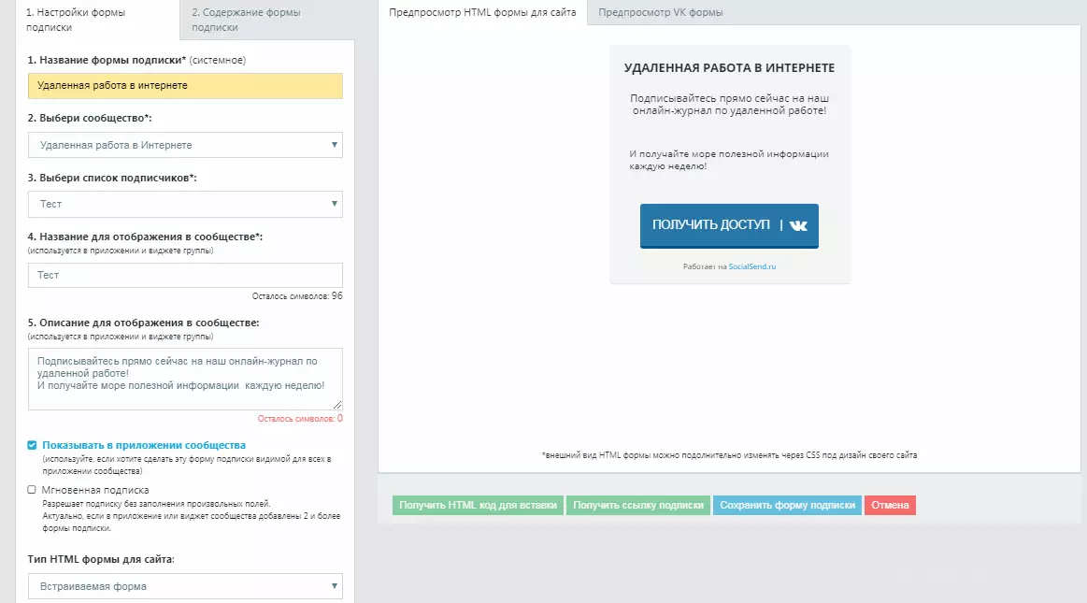This screenshot has width=1087, height=603.
Task: Click Получить HTML код для вставки button
Action: 479,505
